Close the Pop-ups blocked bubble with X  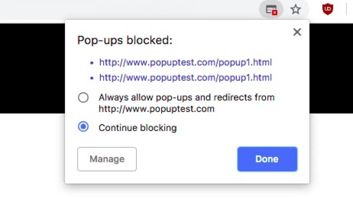(297, 32)
